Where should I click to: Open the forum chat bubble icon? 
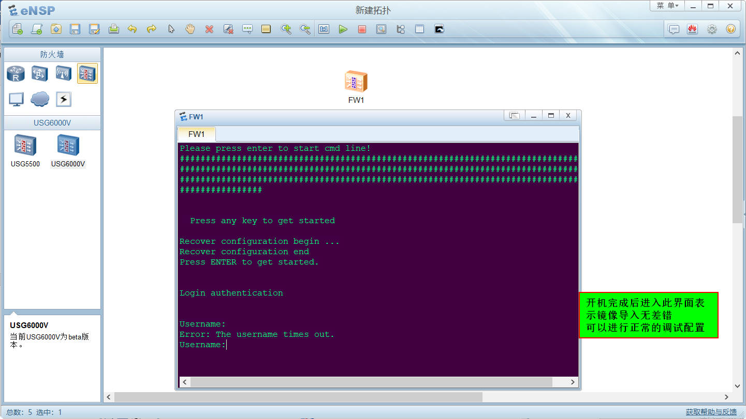pos(674,29)
